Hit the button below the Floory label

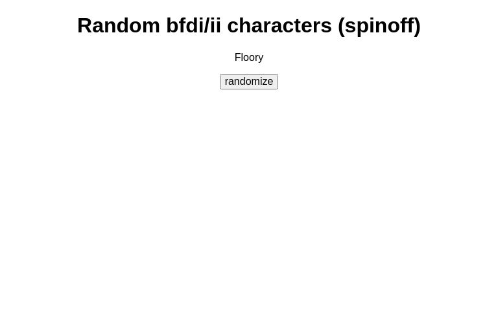point(249,82)
